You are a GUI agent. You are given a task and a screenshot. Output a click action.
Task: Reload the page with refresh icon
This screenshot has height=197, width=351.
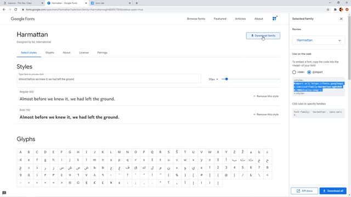pyautogui.click(x=16, y=10)
